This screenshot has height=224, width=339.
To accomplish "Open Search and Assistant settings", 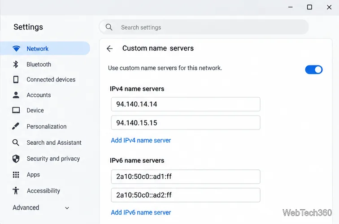I will pyautogui.click(x=45, y=142).
